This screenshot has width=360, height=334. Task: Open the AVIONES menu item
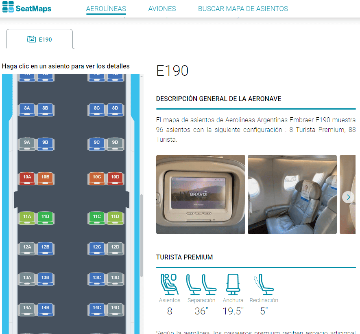click(x=162, y=9)
